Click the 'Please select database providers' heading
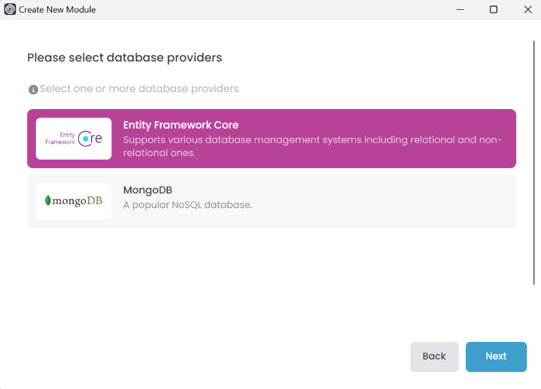 click(x=125, y=58)
